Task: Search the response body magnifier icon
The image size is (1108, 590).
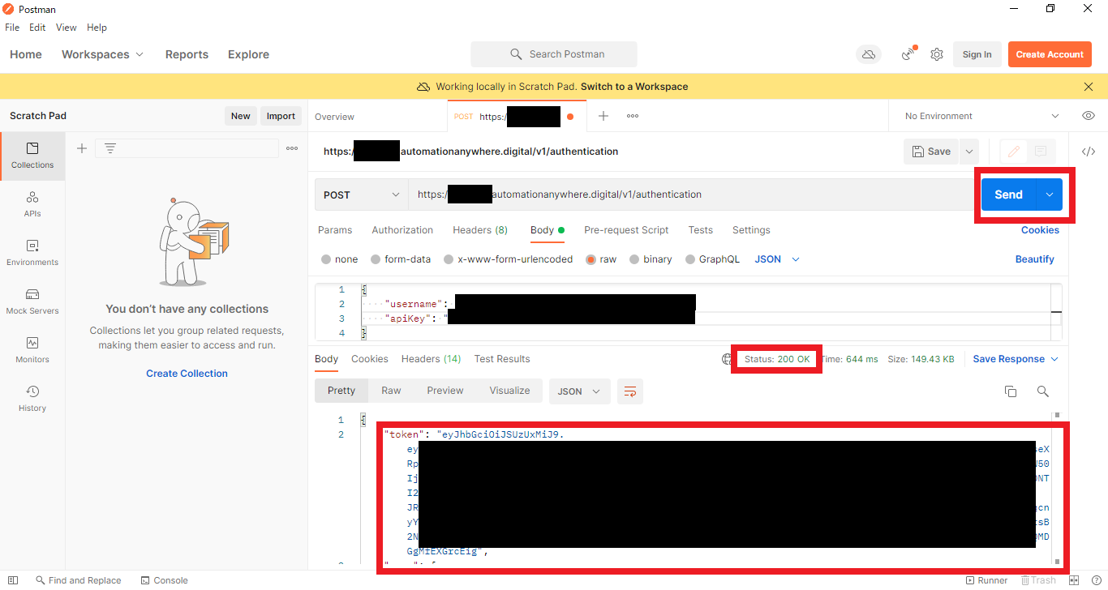Action: [1043, 391]
